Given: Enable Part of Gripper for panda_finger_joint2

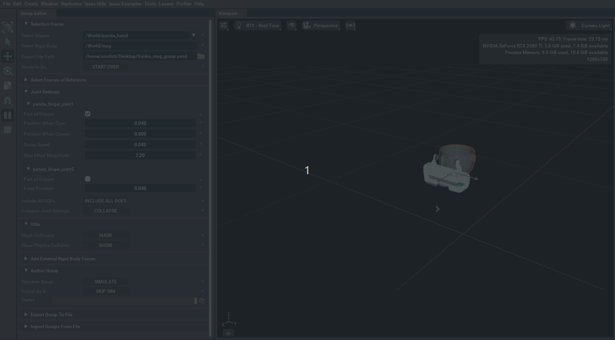Looking at the screenshot, I should tap(88, 179).
